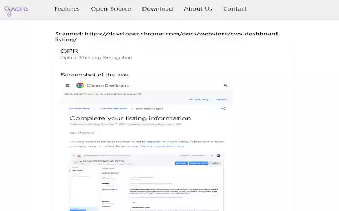This screenshot has height=211, width=339.
Task: Click the scanned URL heading text
Action: pyautogui.click(x=167, y=36)
